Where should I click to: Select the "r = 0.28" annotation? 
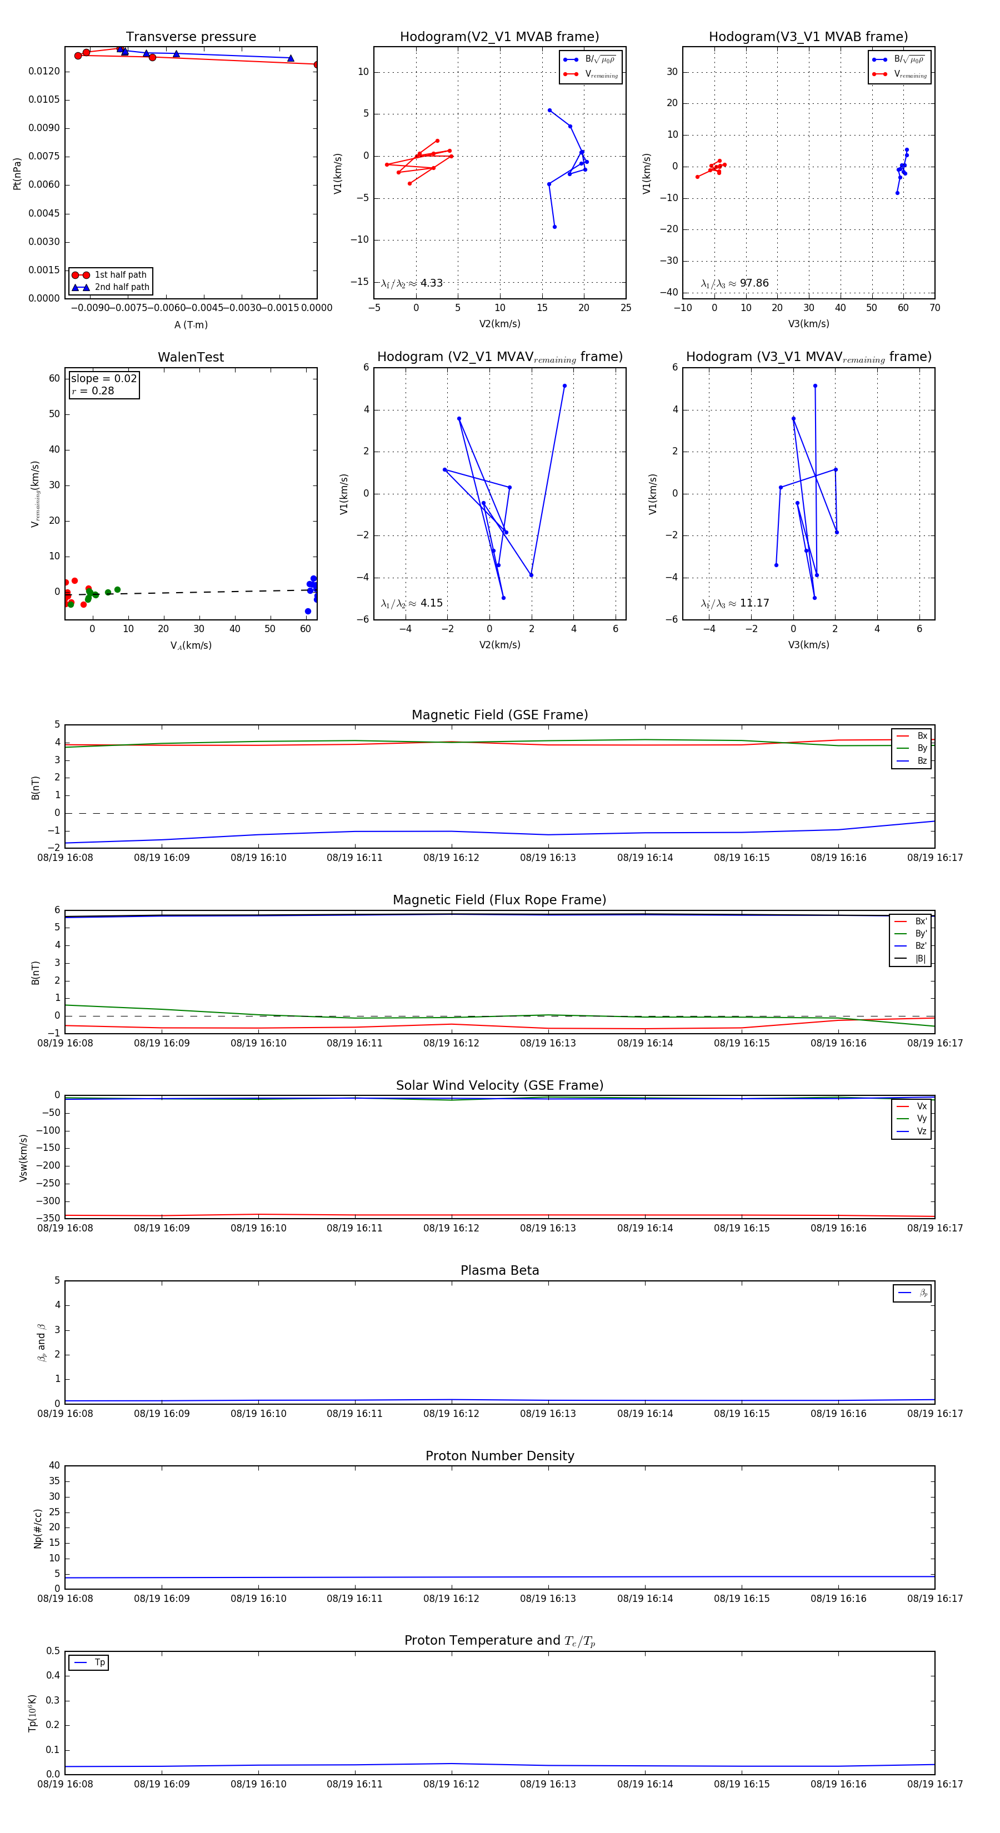tap(93, 392)
